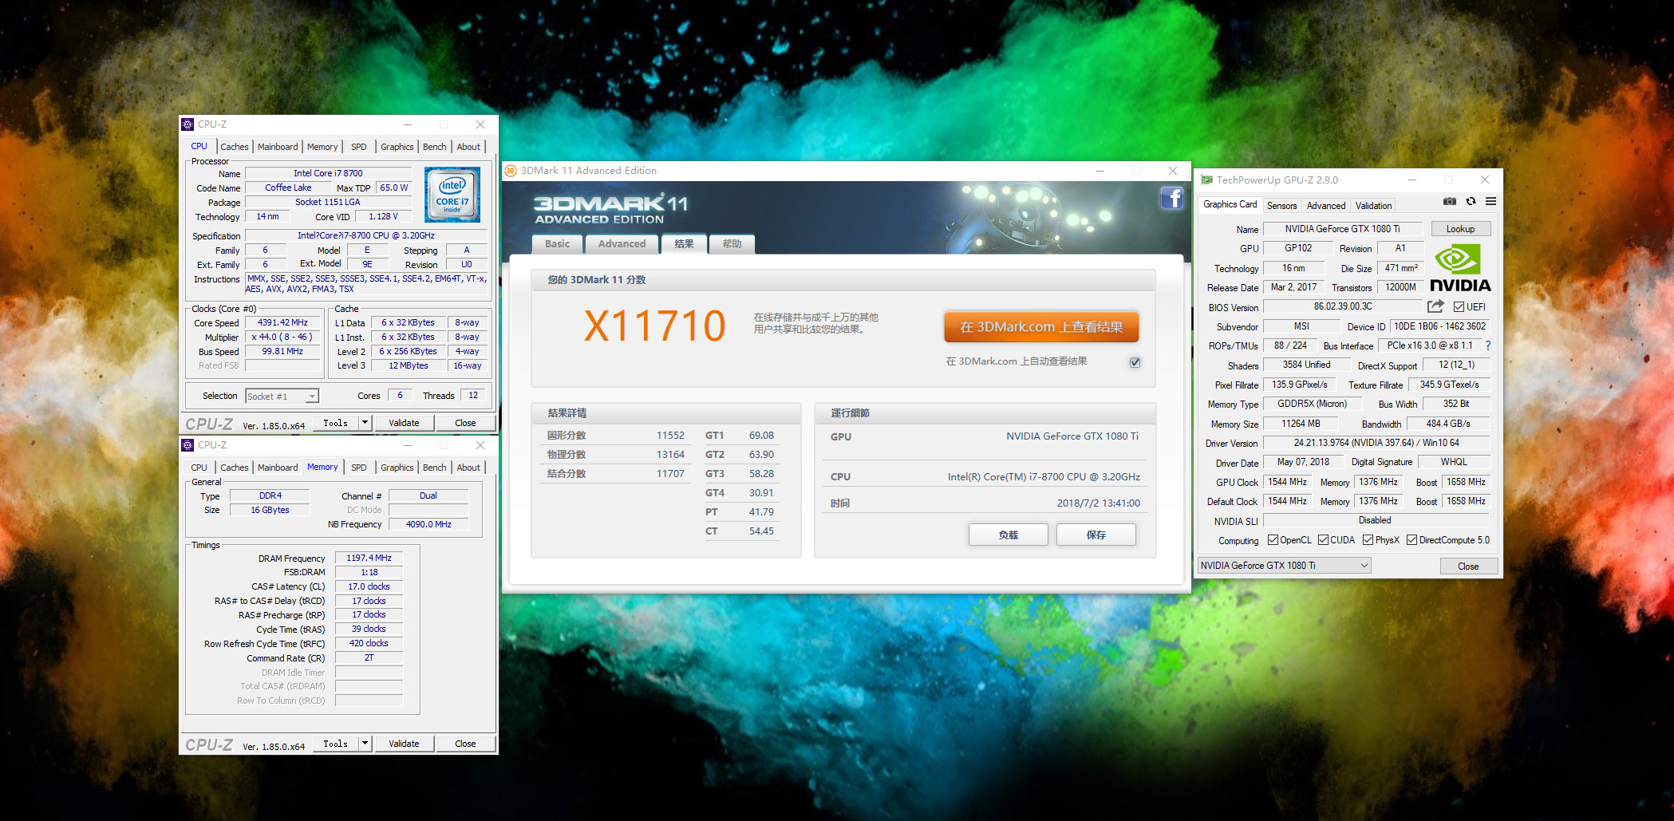
Task: Expand Tools arrow in CPU-Z memory window
Action: coord(365,744)
